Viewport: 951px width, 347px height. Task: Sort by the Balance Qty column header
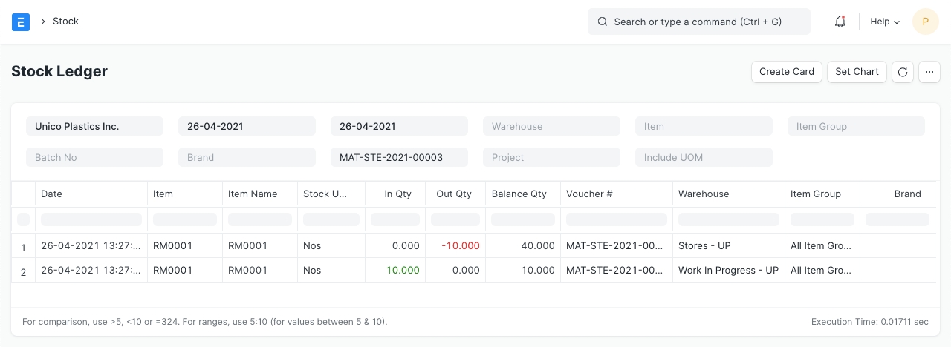point(519,194)
